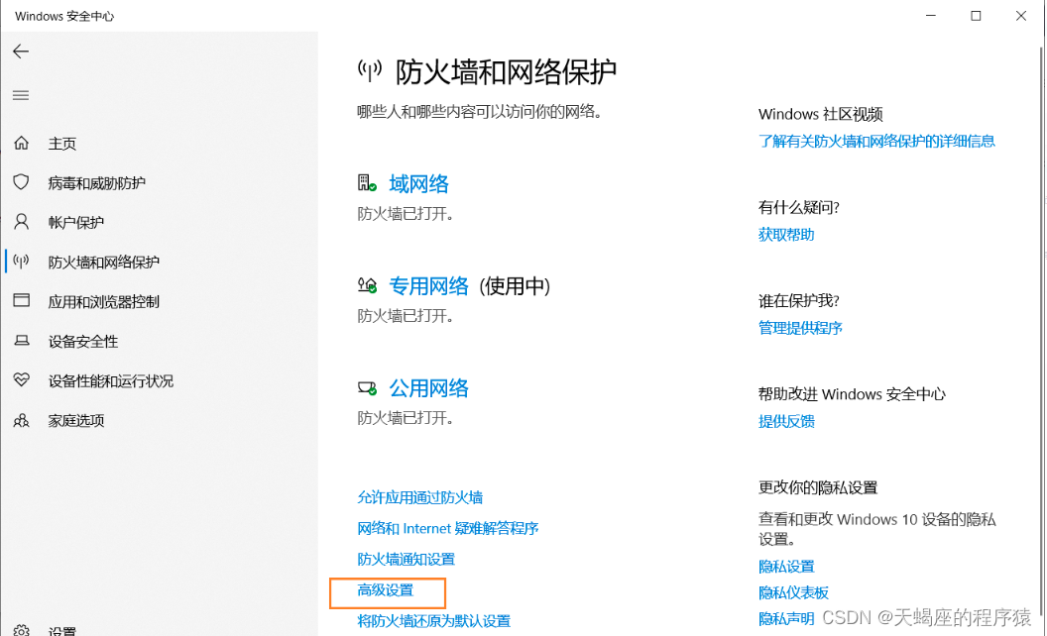Open 网络和 Internet 疑难解答程序
Viewport: 1047px width, 636px height.
(448, 529)
